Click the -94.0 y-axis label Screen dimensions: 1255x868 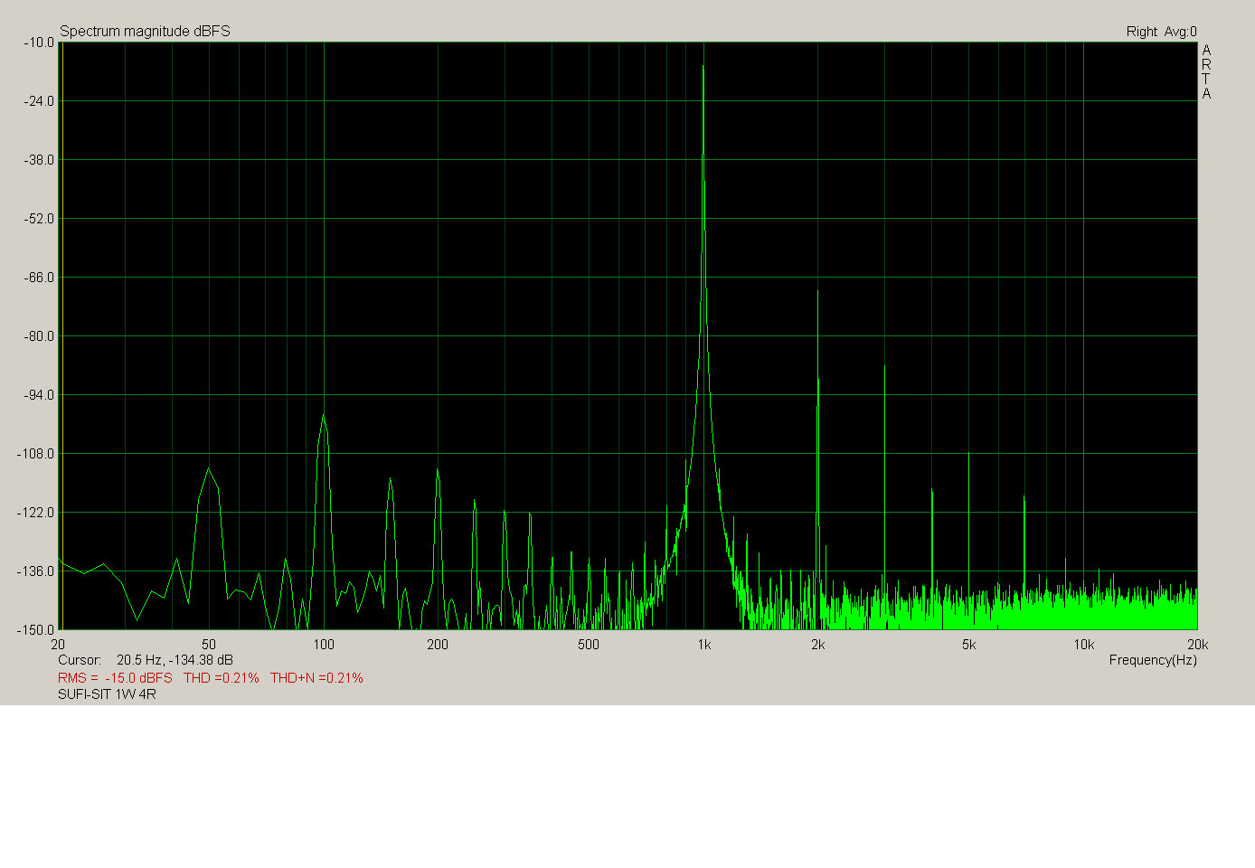click(39, 395)
